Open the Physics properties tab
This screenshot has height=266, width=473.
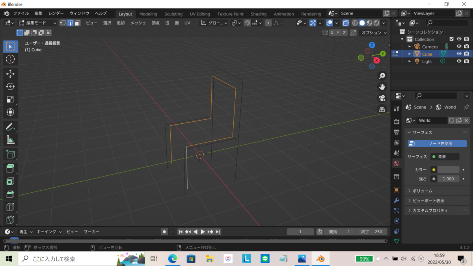click(397, 221)
